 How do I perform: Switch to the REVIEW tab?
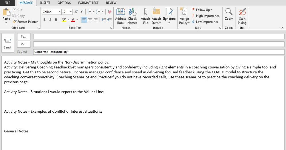111,3
